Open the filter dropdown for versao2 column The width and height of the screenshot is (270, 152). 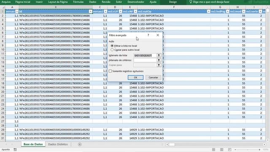click(105, 11)
